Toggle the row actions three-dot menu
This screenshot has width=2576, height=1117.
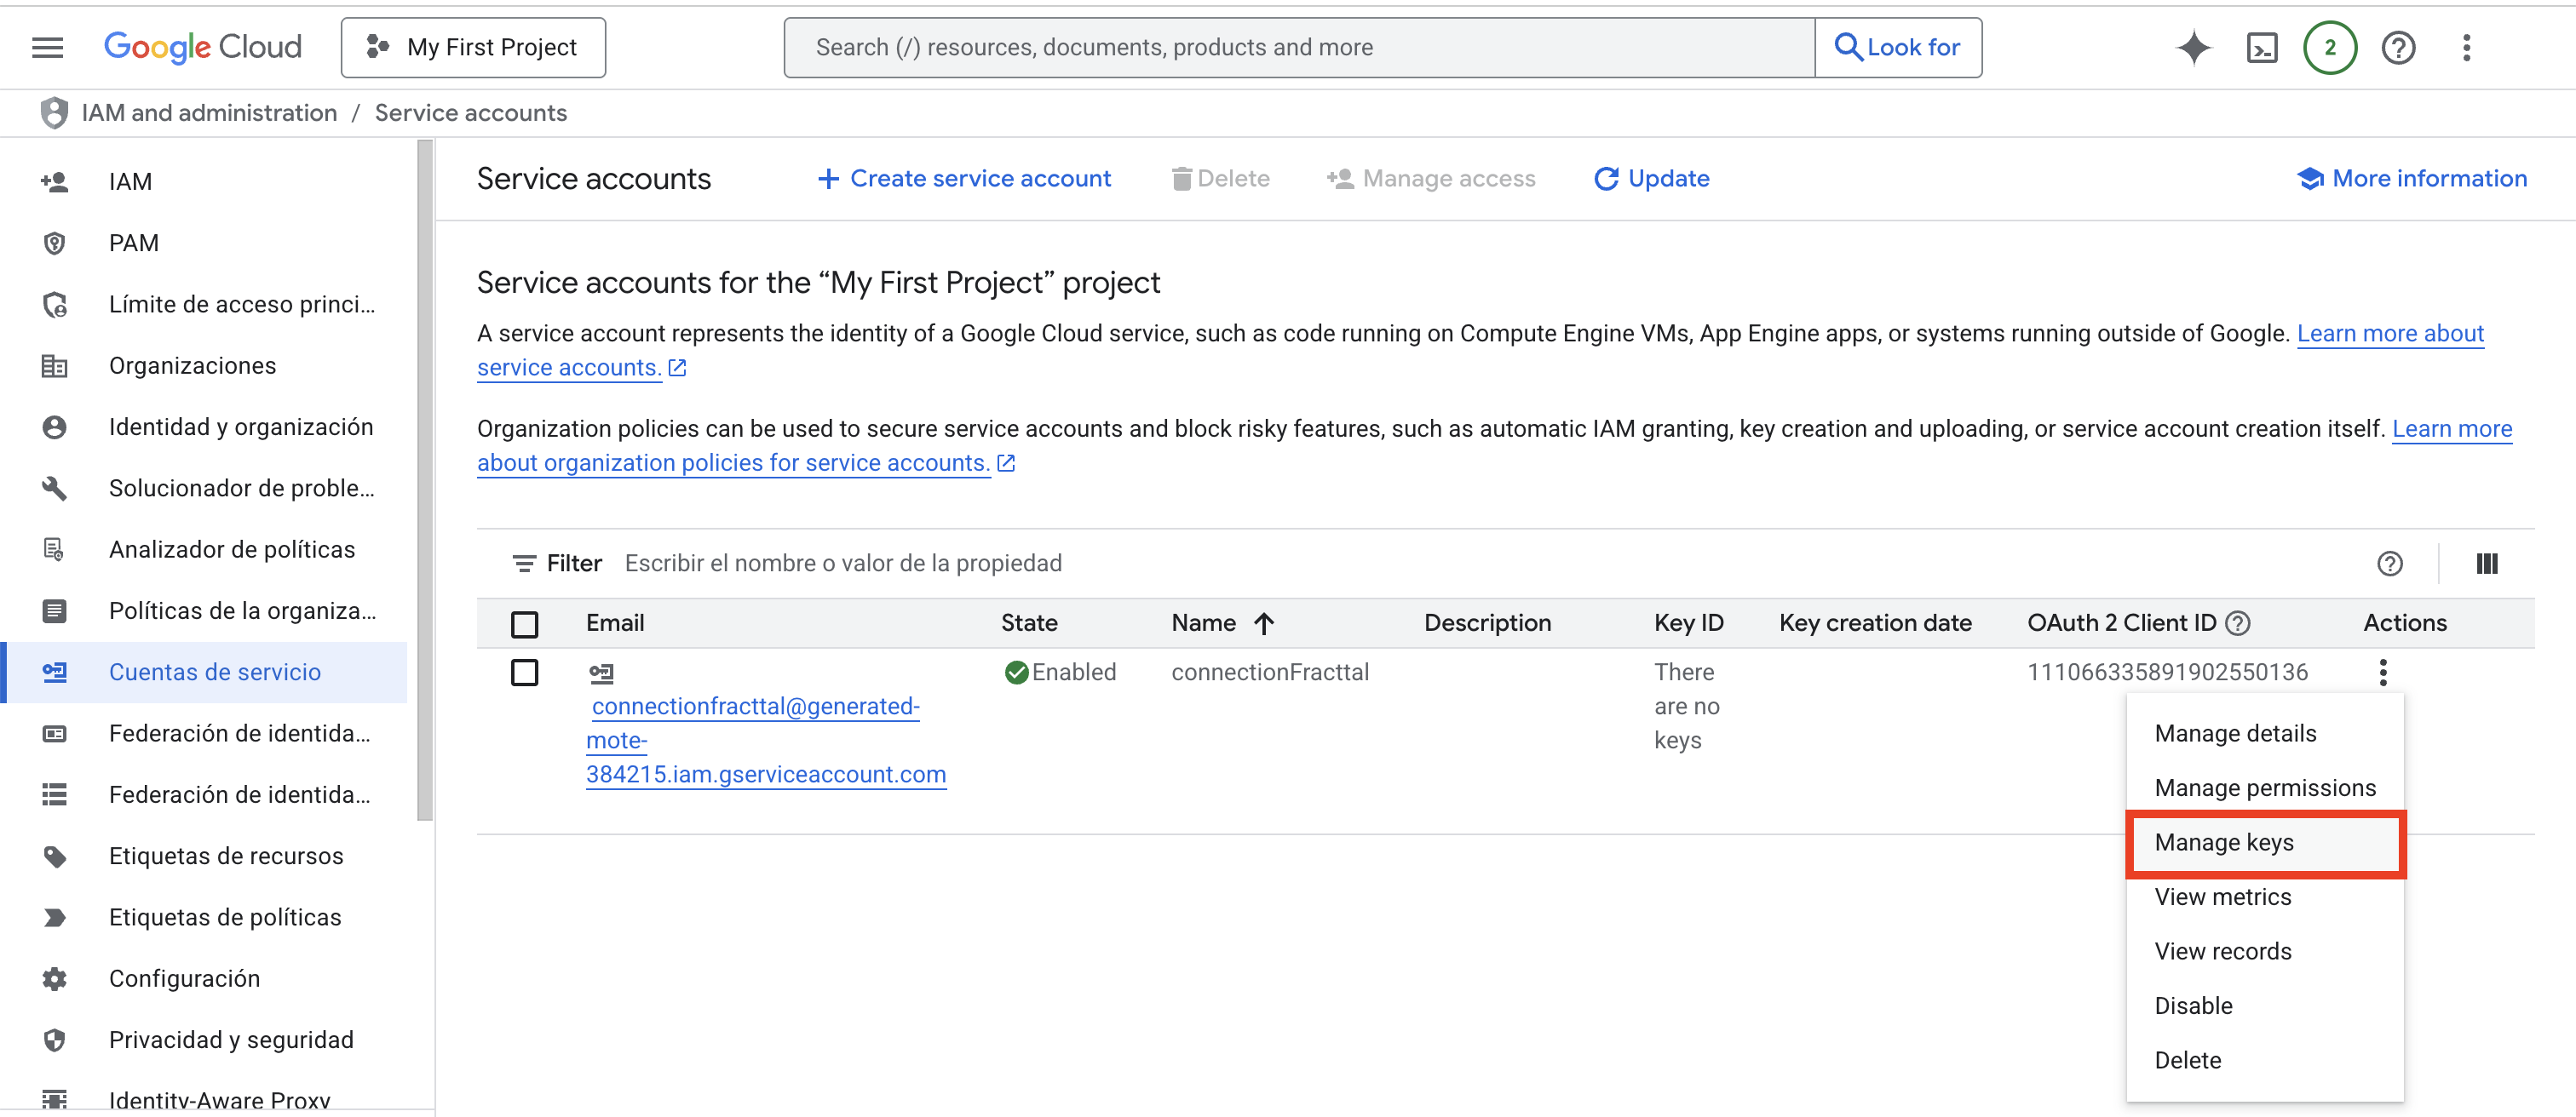(2383, 673)
